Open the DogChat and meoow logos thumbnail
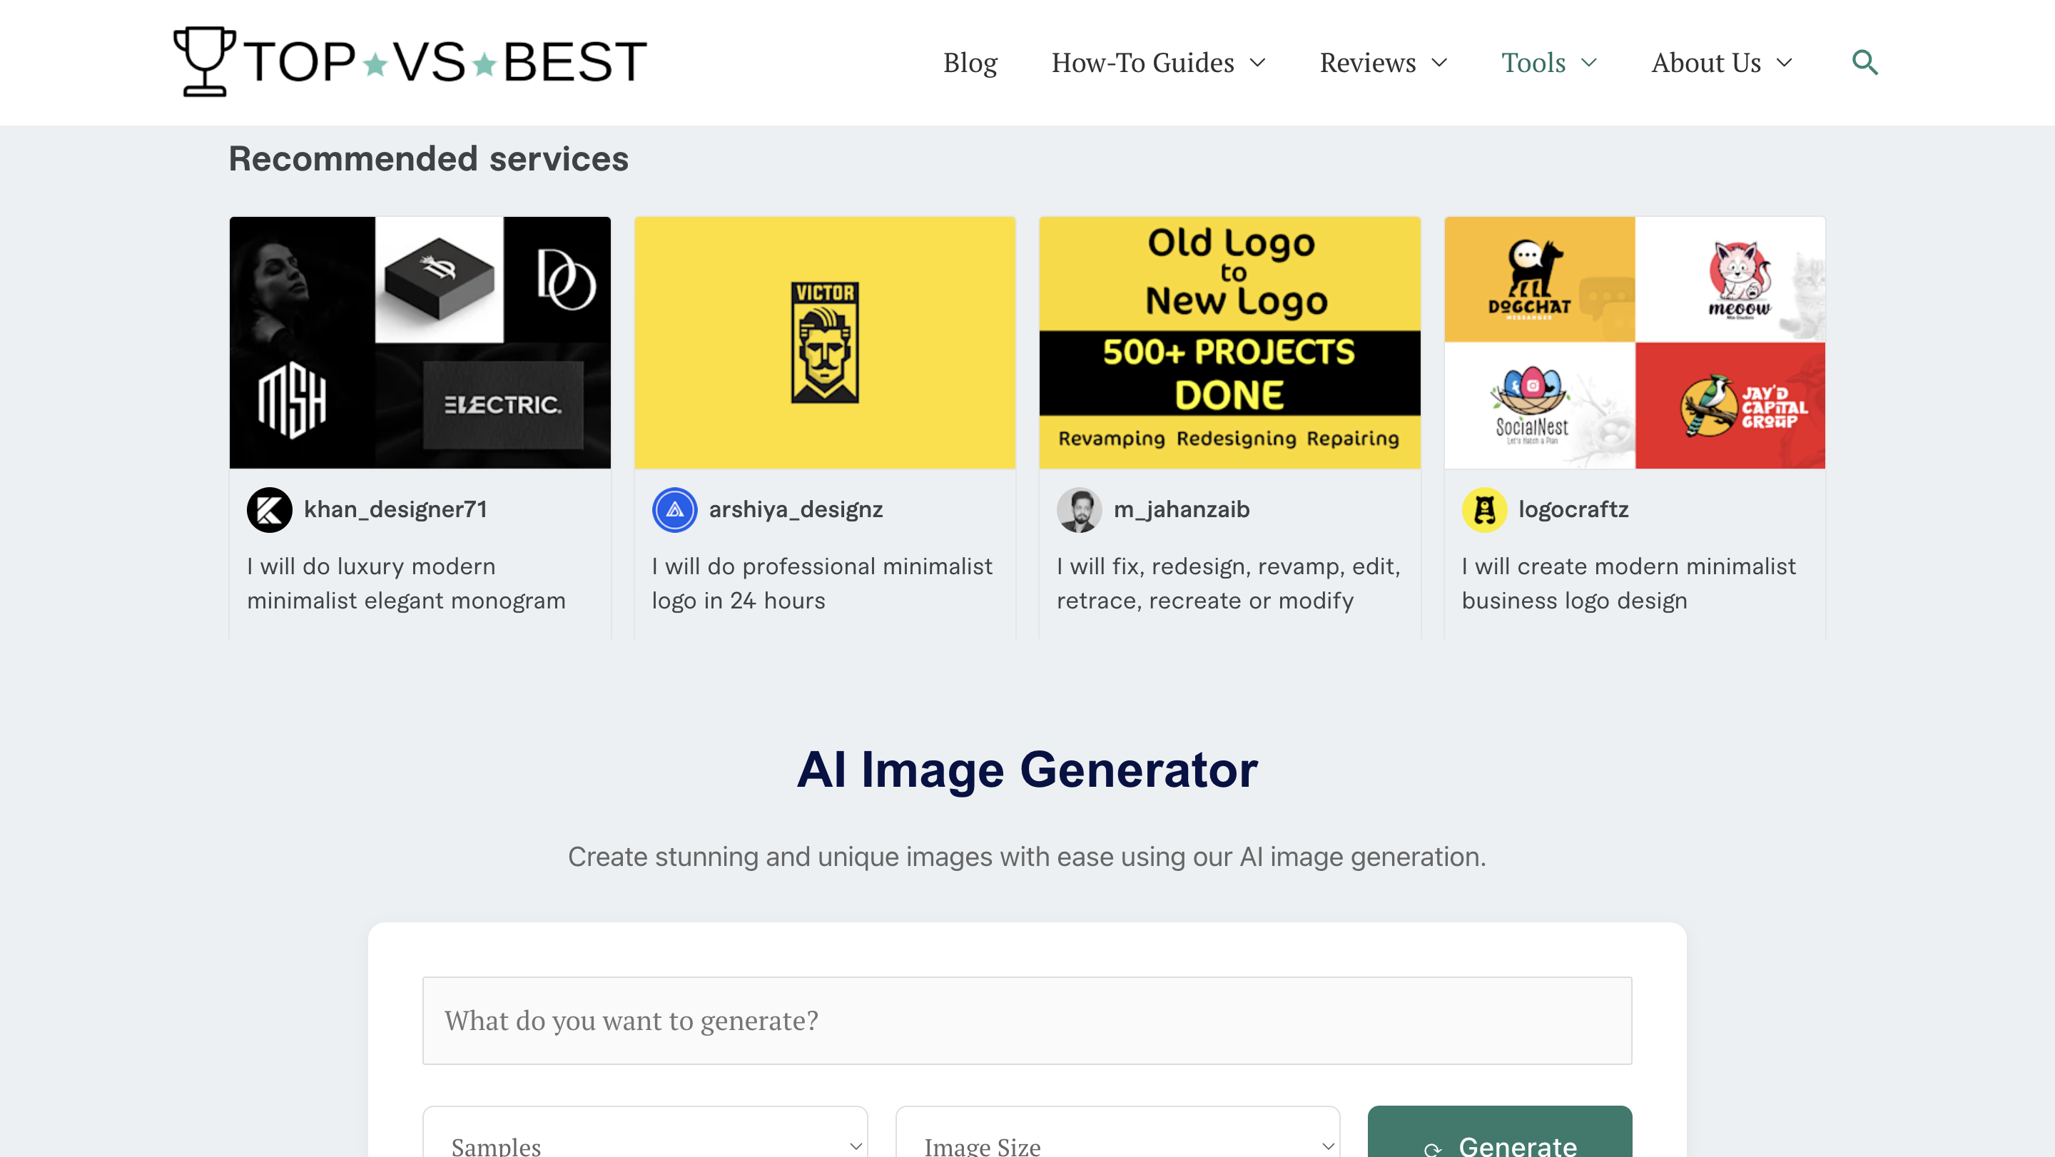Screen dimensions: 2055x1157 click(1635, 342)
